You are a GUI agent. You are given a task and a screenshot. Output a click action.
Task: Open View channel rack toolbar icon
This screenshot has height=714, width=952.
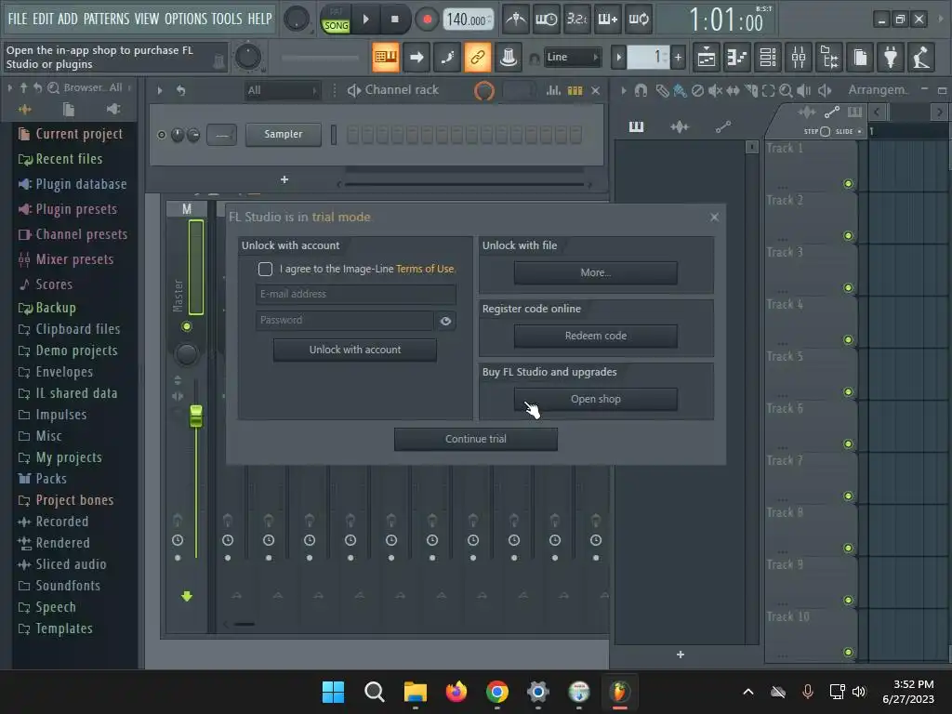point(768,57)
